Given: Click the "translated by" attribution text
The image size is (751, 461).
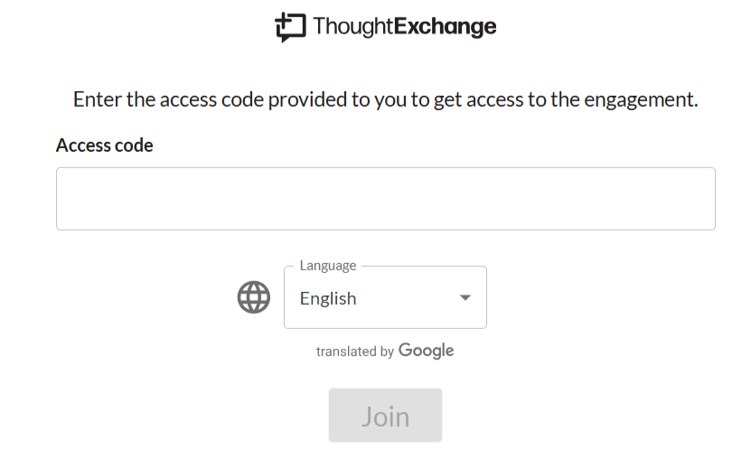Looking at the screenshot, I should click(x=355, y=352).
